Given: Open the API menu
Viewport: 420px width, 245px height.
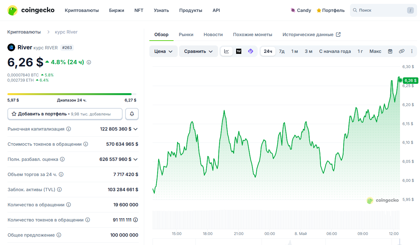Looking at the screenshot, I should [x=216, y=10].
